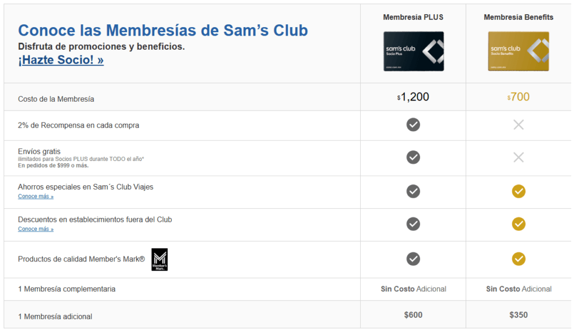Click gold checkmark for Member's Mark products
The width and height of the screenshot is (579, 332).
coord(518,259)
